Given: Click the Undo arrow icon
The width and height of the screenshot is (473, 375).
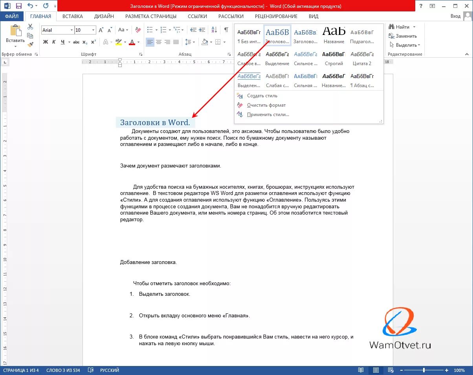Looking at the screenshot, I should click(30, 6).
